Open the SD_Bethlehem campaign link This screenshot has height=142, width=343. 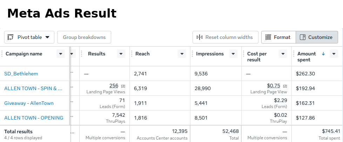(x=21, y=74)
